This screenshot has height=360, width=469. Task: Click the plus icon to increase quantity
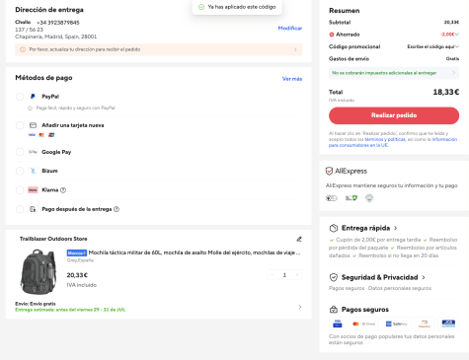297,275
